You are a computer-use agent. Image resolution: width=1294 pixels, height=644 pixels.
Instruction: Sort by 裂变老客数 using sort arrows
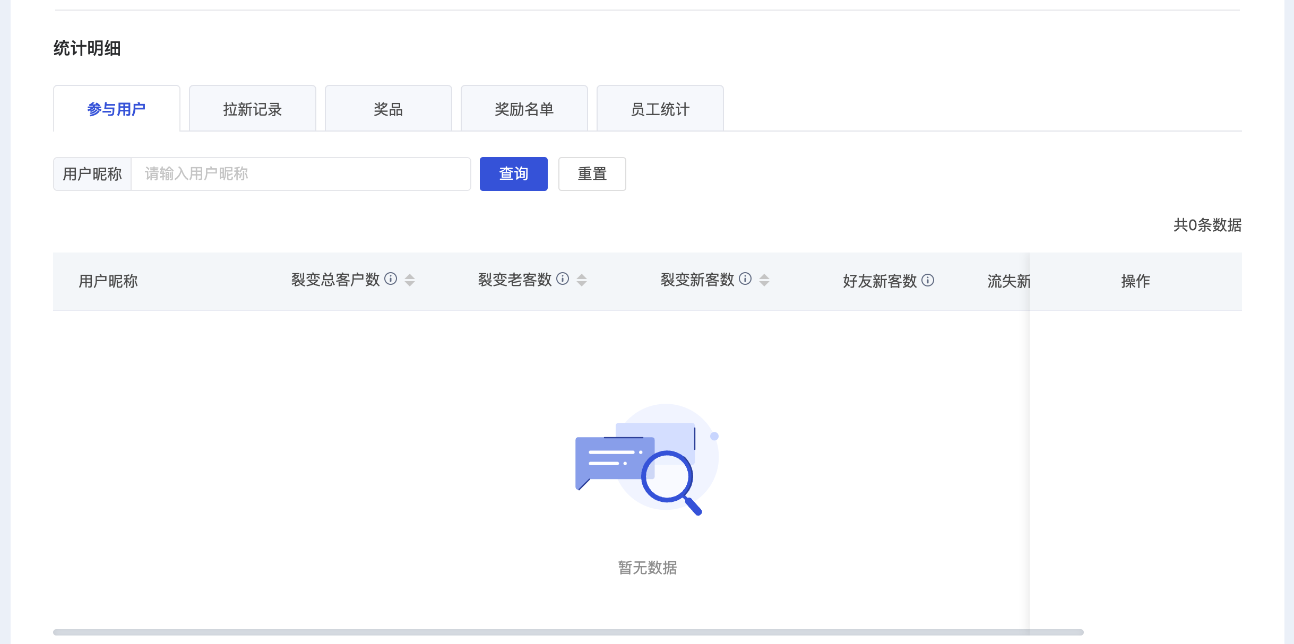tap(582, 280)
